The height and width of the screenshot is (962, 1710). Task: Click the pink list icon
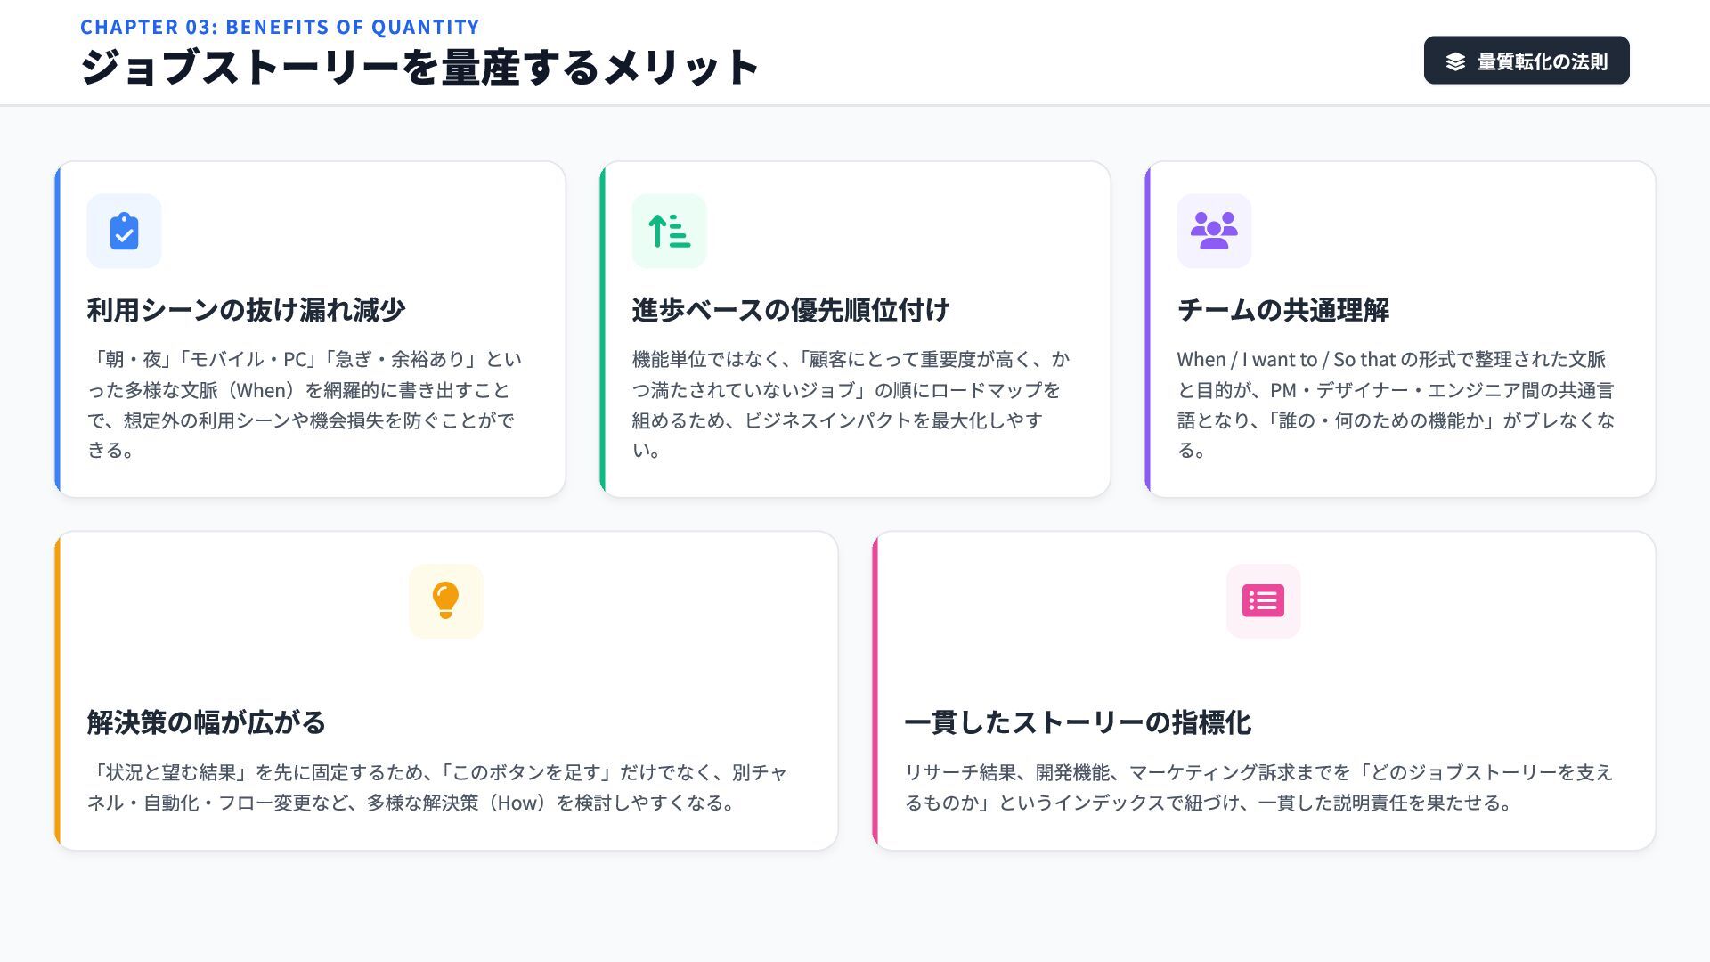(x=1263, y=601)
